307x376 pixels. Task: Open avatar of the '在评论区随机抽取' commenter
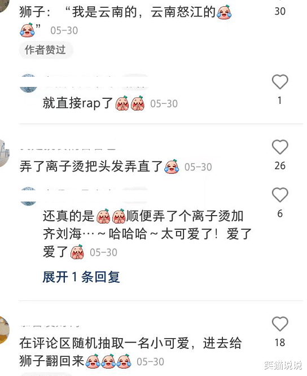coord(5,330)
